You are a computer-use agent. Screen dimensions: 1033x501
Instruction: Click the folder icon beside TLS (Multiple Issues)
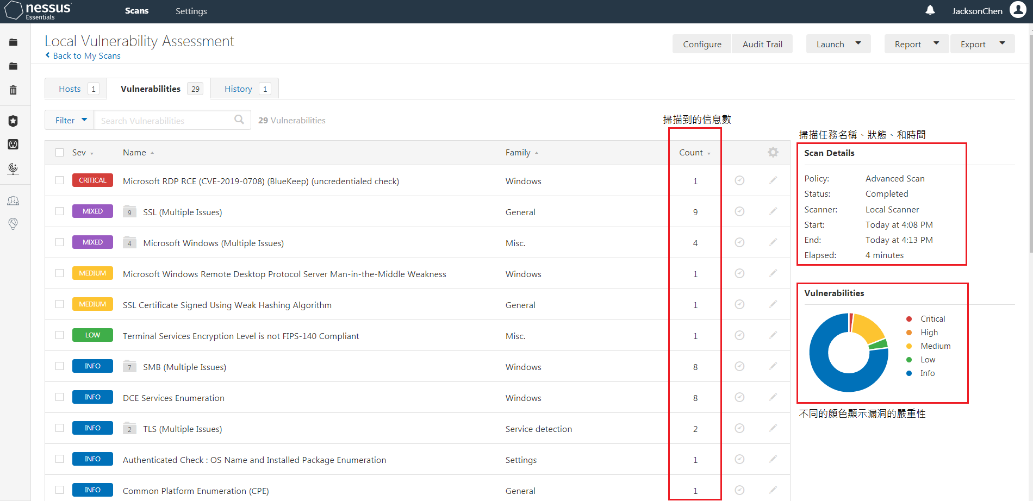click(x=129, y=428)
